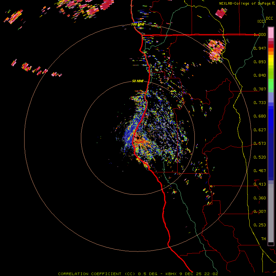The height and width of the screenshot is (276, 276).
Task: Click the 0.467 color scale value
Action: click(x=260, y=171)
